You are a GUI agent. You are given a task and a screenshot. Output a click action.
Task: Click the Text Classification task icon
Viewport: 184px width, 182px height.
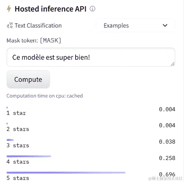(10, 25)
